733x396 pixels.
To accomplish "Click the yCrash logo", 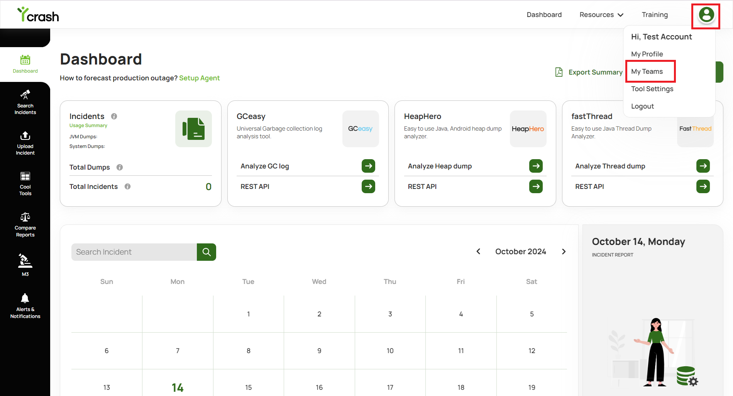I will (38, 15).
